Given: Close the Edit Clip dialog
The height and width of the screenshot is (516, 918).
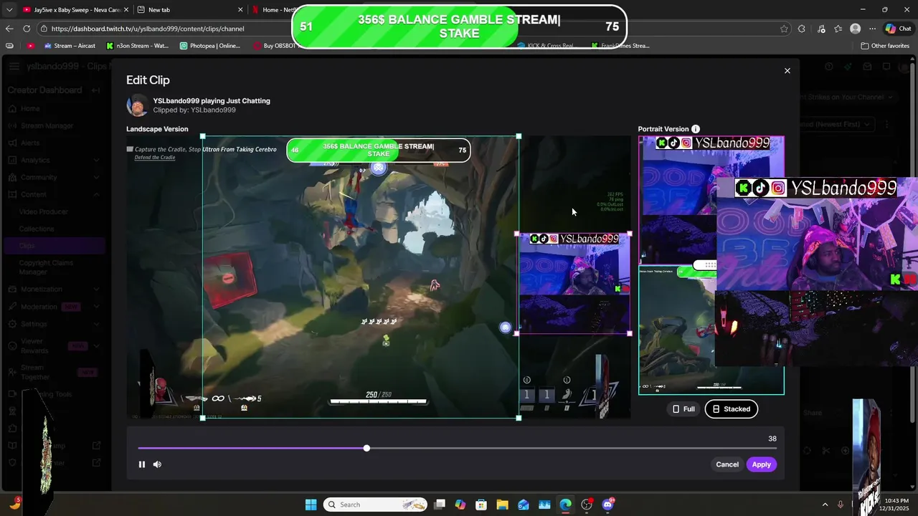Looking at the screenshot, I should pyautogui.click(x=787, y=71).
